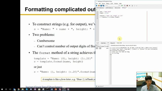Select the Python Shell tab
Image resolution: width=162 pixels, height=91 pixels.
119,43
